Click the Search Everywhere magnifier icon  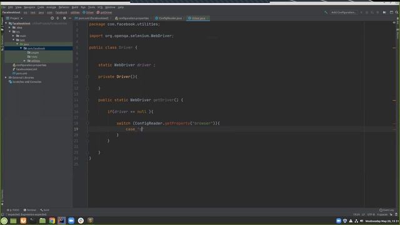(397, 12)
